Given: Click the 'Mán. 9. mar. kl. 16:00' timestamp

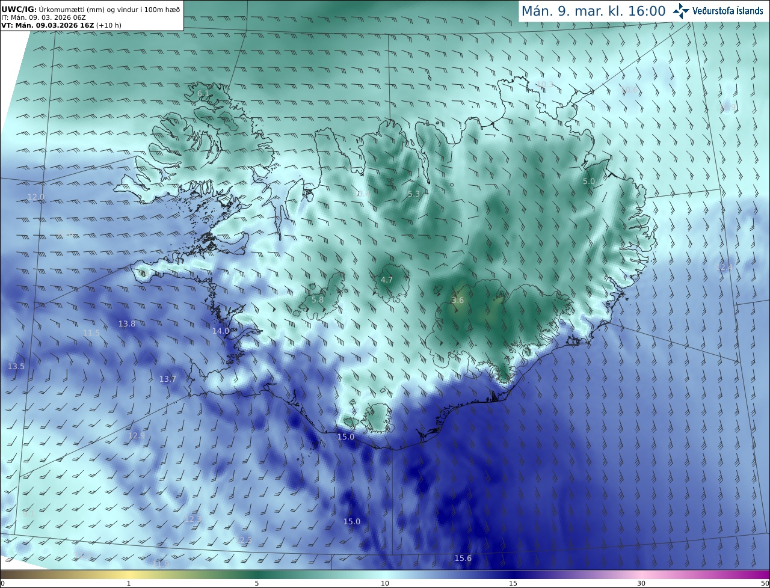Looking at the screenshot, I should coord(593,11).
